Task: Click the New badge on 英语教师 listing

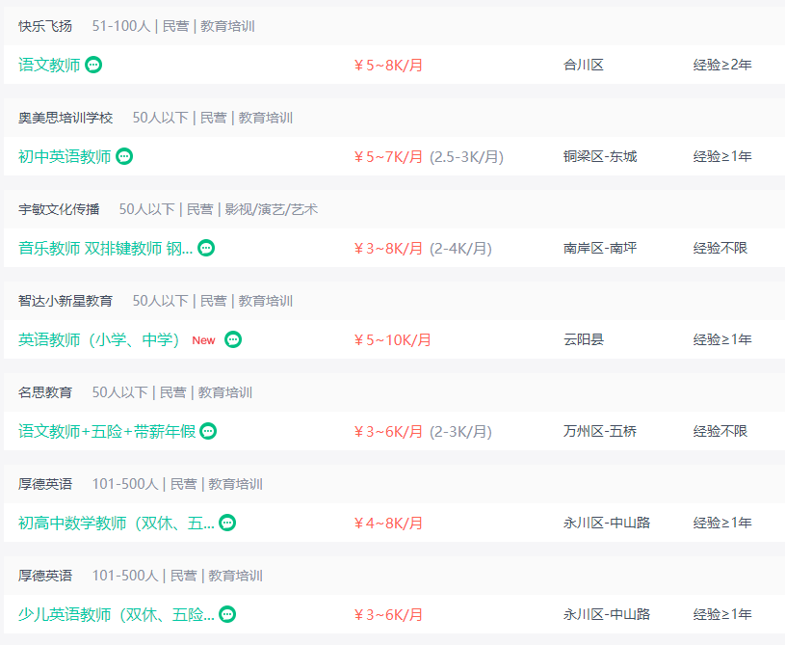Action: [x=203, y=340]
